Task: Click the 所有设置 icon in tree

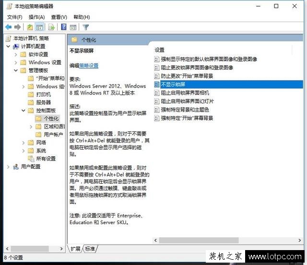Action: coord(31,158)
